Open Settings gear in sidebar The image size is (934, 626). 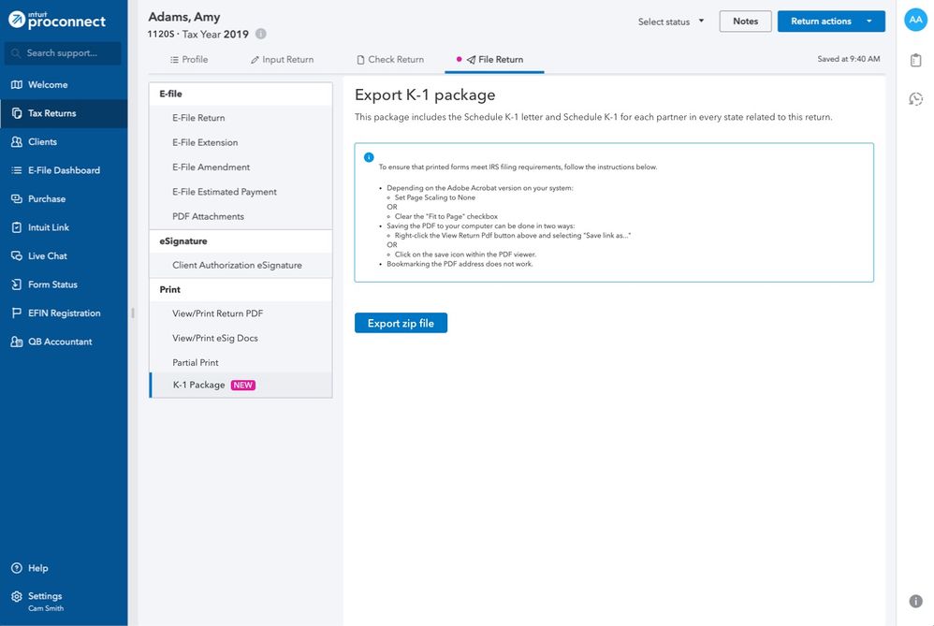17,596
